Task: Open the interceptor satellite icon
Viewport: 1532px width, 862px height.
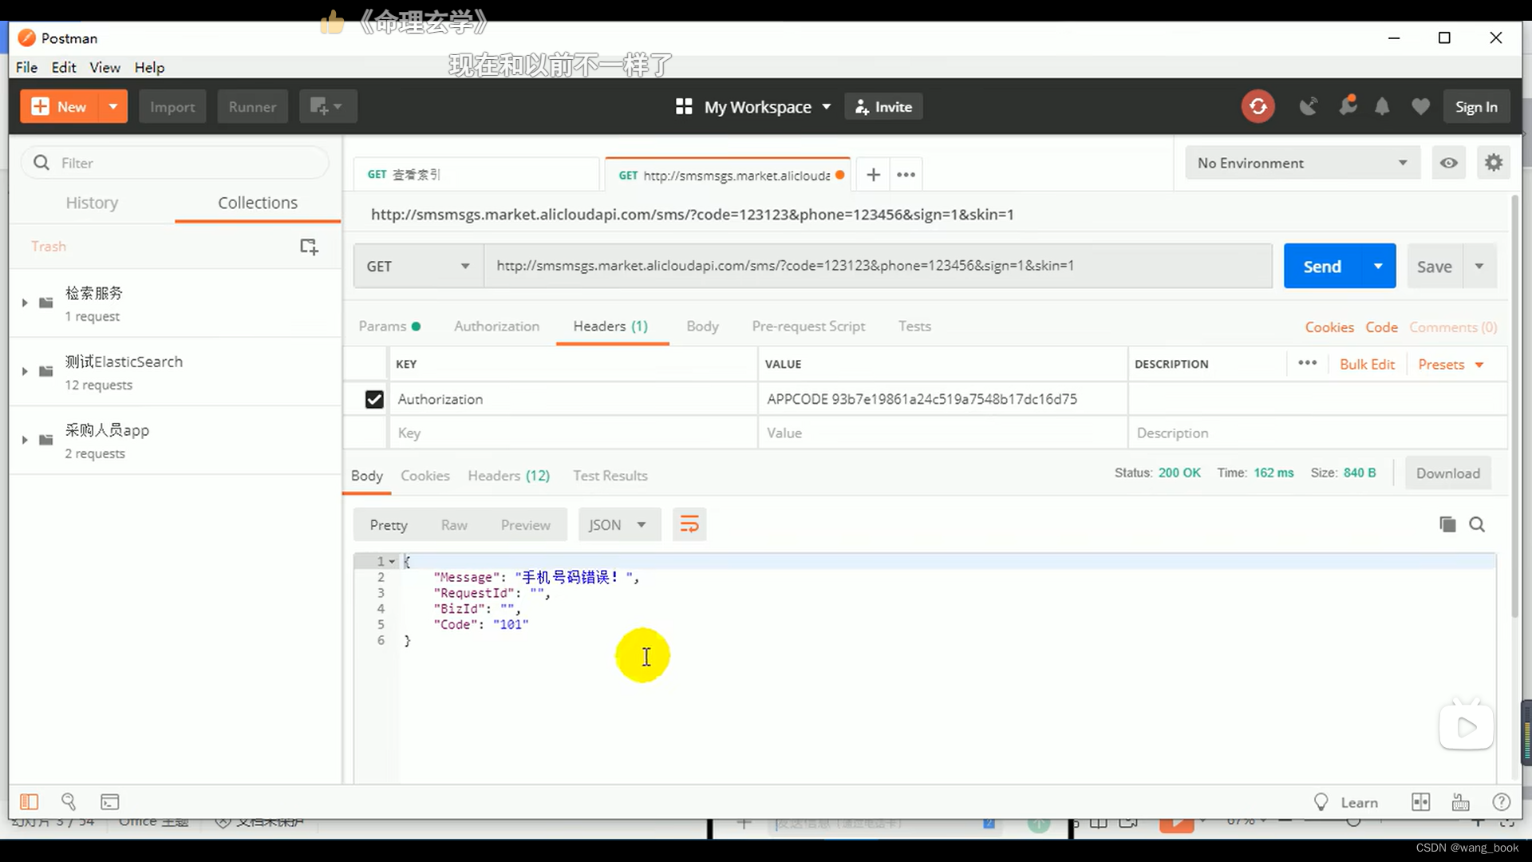Action: pos(1308,106)
